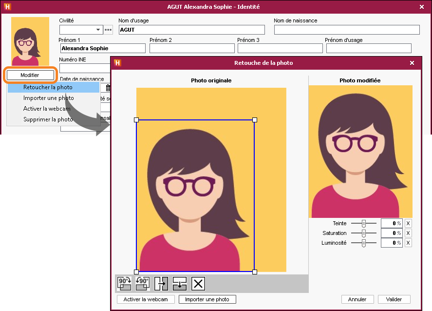
Task: Select Supprimer la photo menu entry
Action: coord(54,119)
